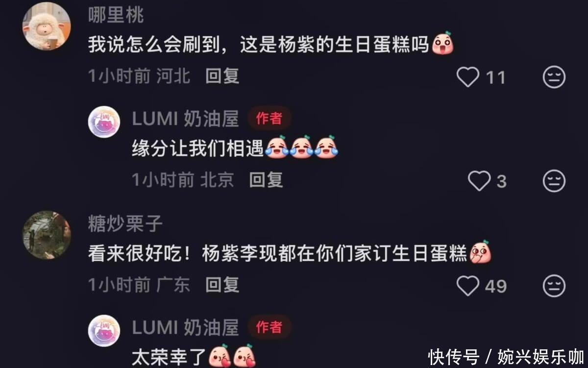
Task: Open LUMI 奶油屋 username above 太荣幸了
Action: coord(185,327)
